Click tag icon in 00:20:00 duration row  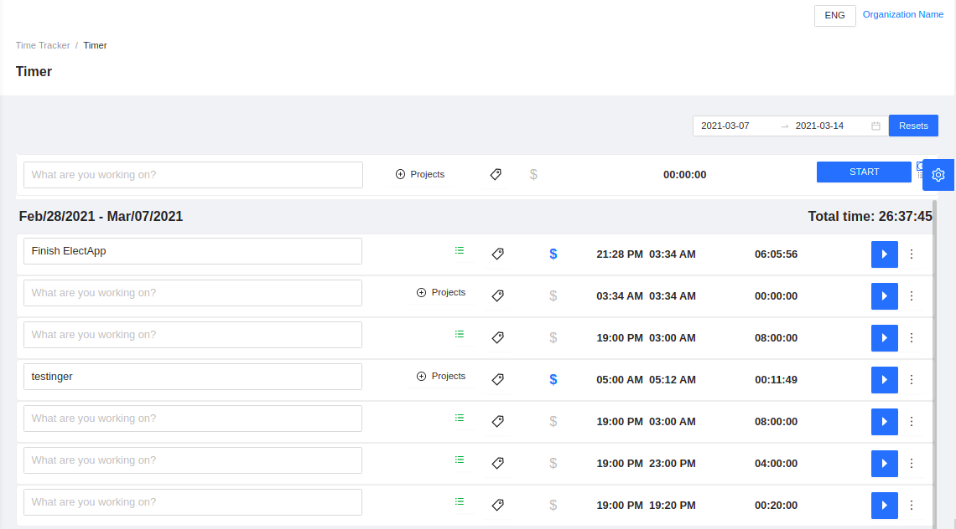click(497, 506)
